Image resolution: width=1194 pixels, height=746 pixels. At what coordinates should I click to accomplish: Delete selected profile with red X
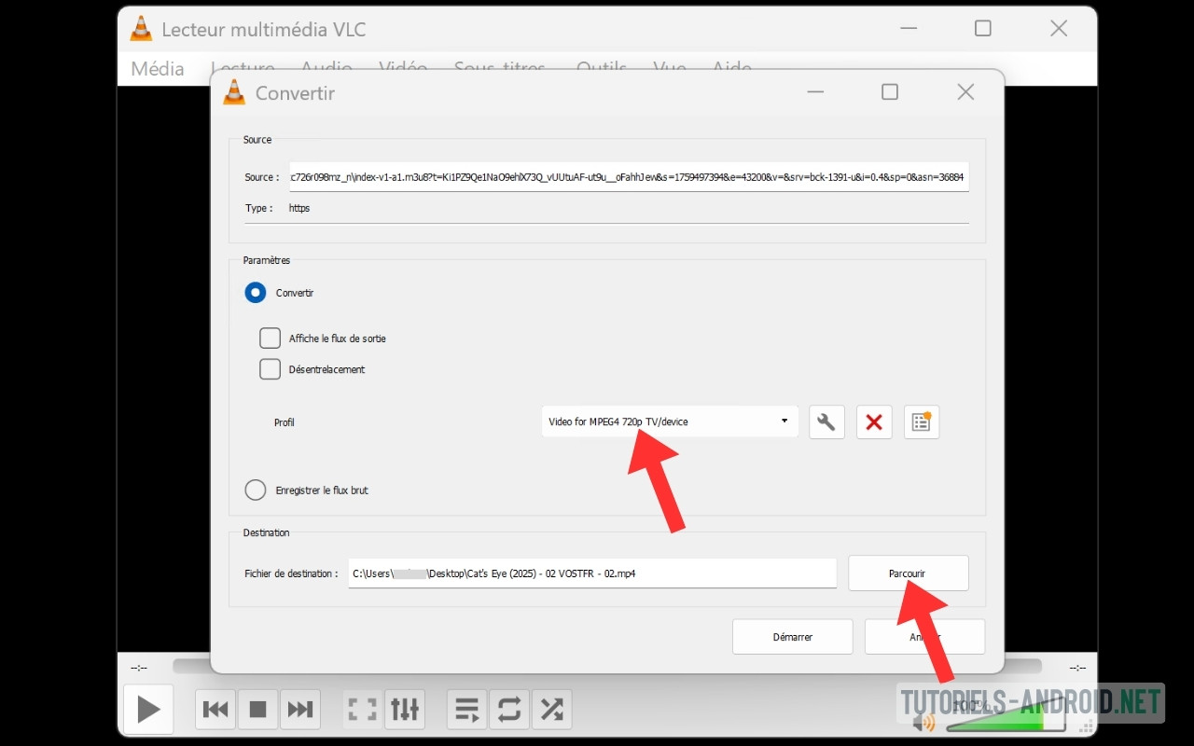click(874, 422)
